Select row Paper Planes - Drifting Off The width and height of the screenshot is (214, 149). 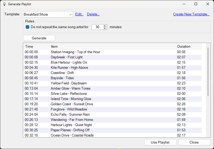(112, 130)
